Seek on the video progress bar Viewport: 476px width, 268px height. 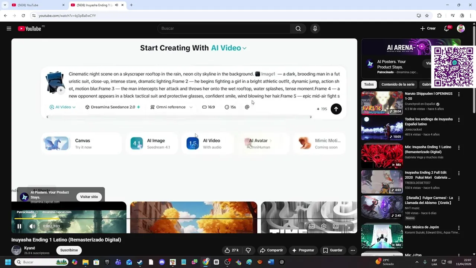(184, 219)
